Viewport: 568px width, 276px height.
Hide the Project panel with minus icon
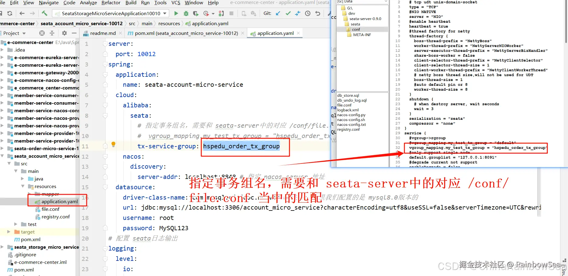coord(74,33)
